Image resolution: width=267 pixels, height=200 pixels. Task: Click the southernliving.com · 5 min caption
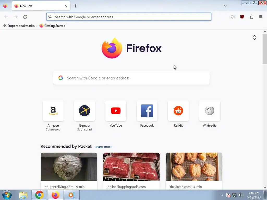coord(65,187)
